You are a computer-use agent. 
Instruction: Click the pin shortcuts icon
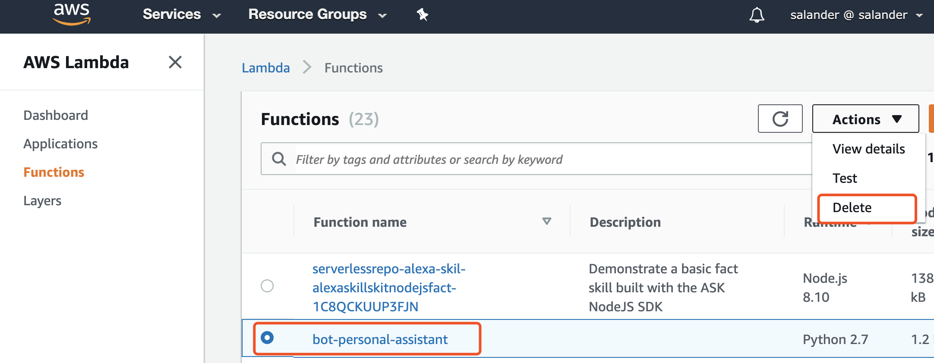pyautogui.click(x=422, y=15)
